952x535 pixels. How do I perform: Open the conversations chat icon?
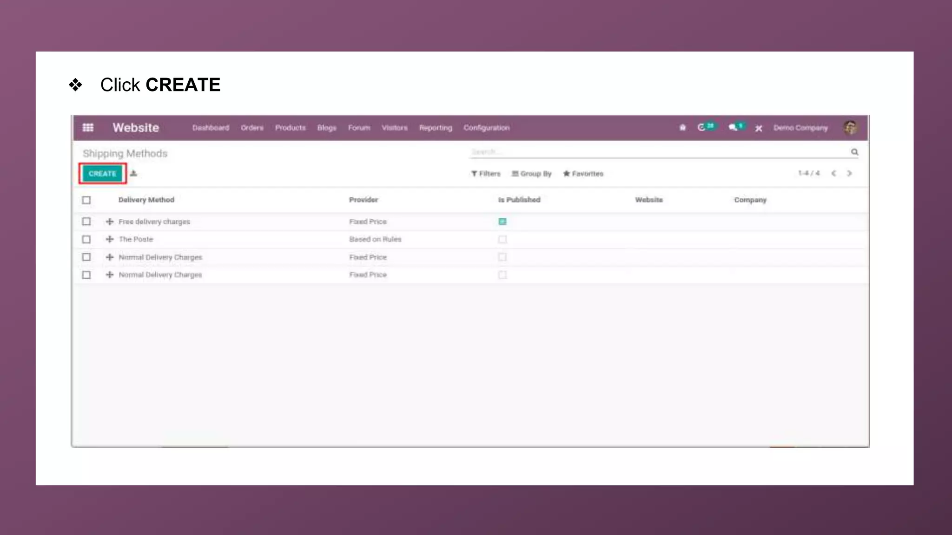click(x=733, y=127)
